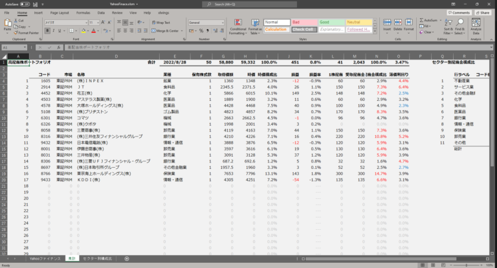Click the Comments button

(460, 12)
